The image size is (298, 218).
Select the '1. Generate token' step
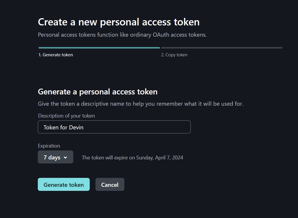pos(56,55)
